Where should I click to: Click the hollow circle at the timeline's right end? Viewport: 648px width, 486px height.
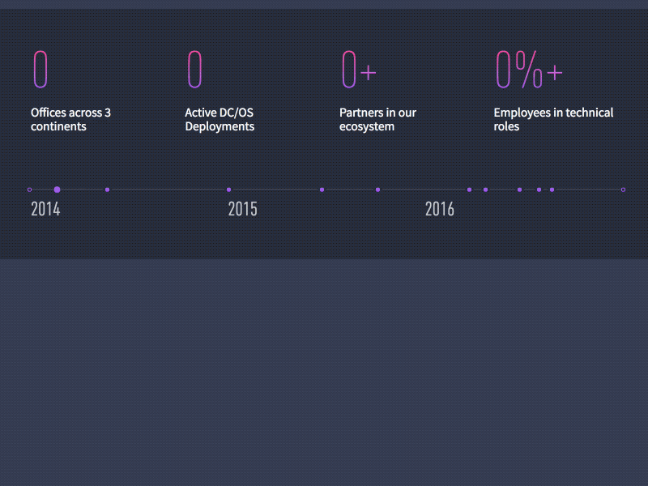click(x=622, y=189)
